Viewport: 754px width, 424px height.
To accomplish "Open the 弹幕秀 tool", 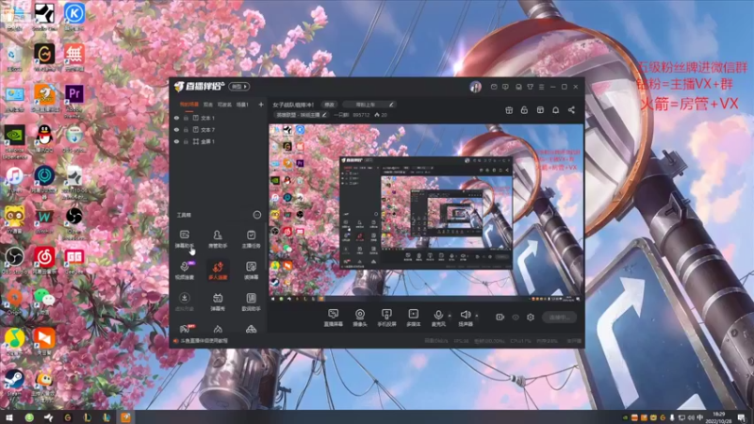I will tap(218, 302).
